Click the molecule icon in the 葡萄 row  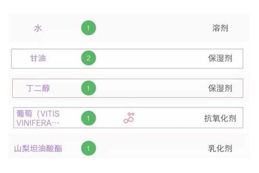(x=129, y=117)
